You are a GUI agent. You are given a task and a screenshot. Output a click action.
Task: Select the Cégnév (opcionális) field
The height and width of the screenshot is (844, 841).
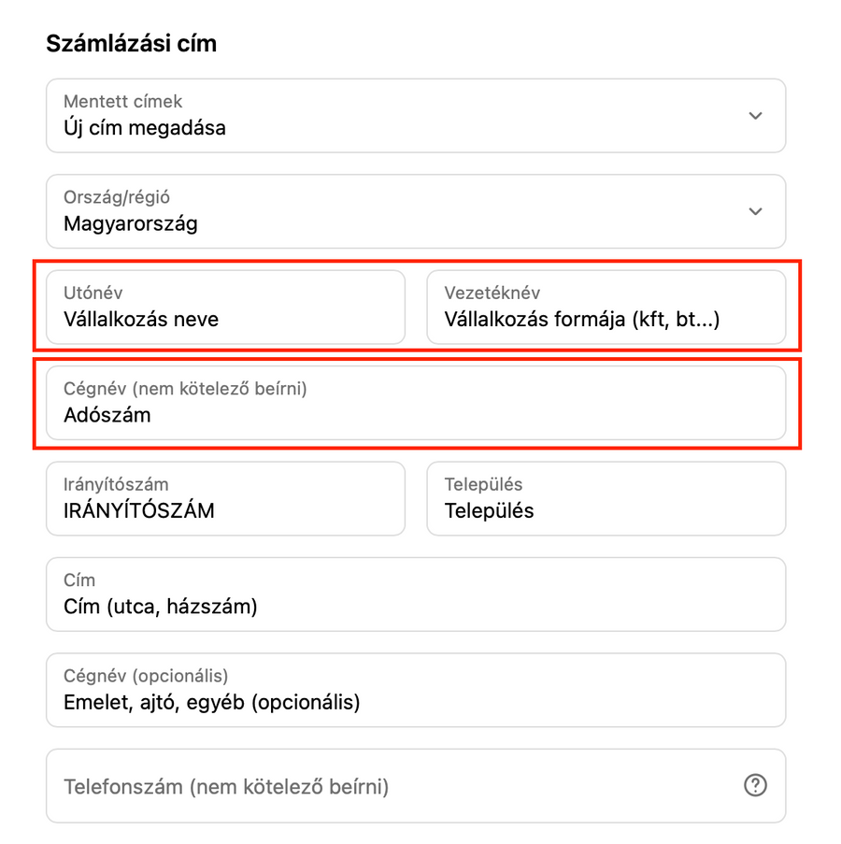[415, 690]
